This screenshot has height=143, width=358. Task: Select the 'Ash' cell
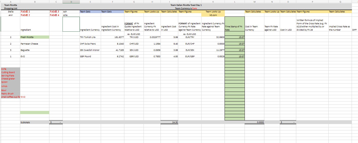click(x=71, y=12)
